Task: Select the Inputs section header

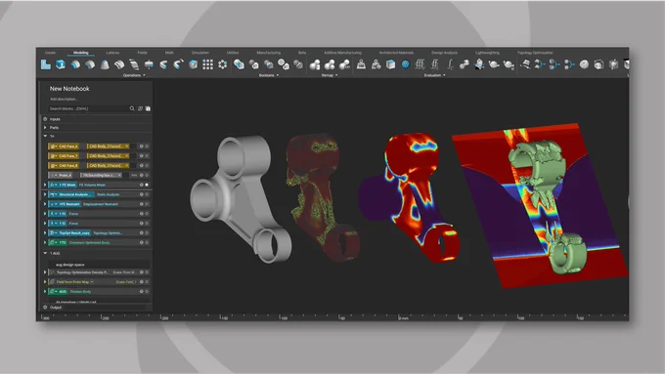Action: pos(55,119)
